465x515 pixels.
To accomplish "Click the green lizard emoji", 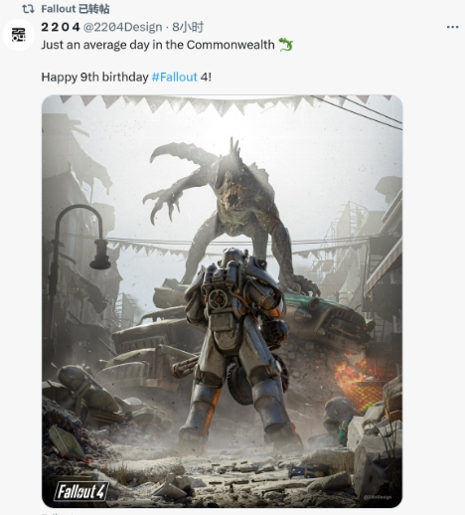I will tap(285, 45).
